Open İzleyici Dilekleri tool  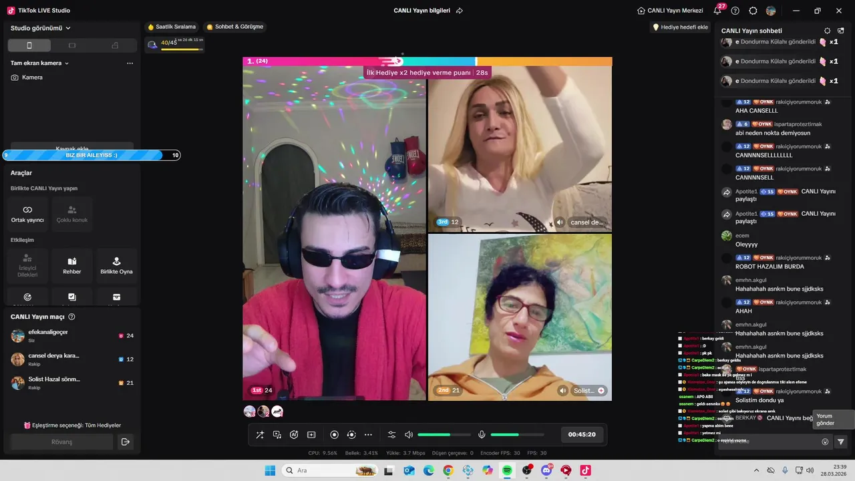click(x=27, y=266)
